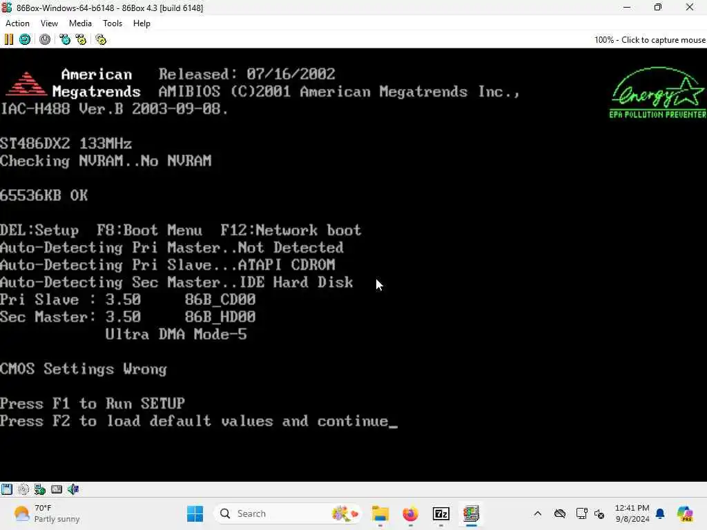
Task: Open the Action menu
Action: [x=17, y=23]
